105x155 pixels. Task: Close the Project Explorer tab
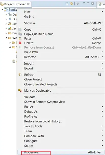pyautogui.click(x=28, y=4)
